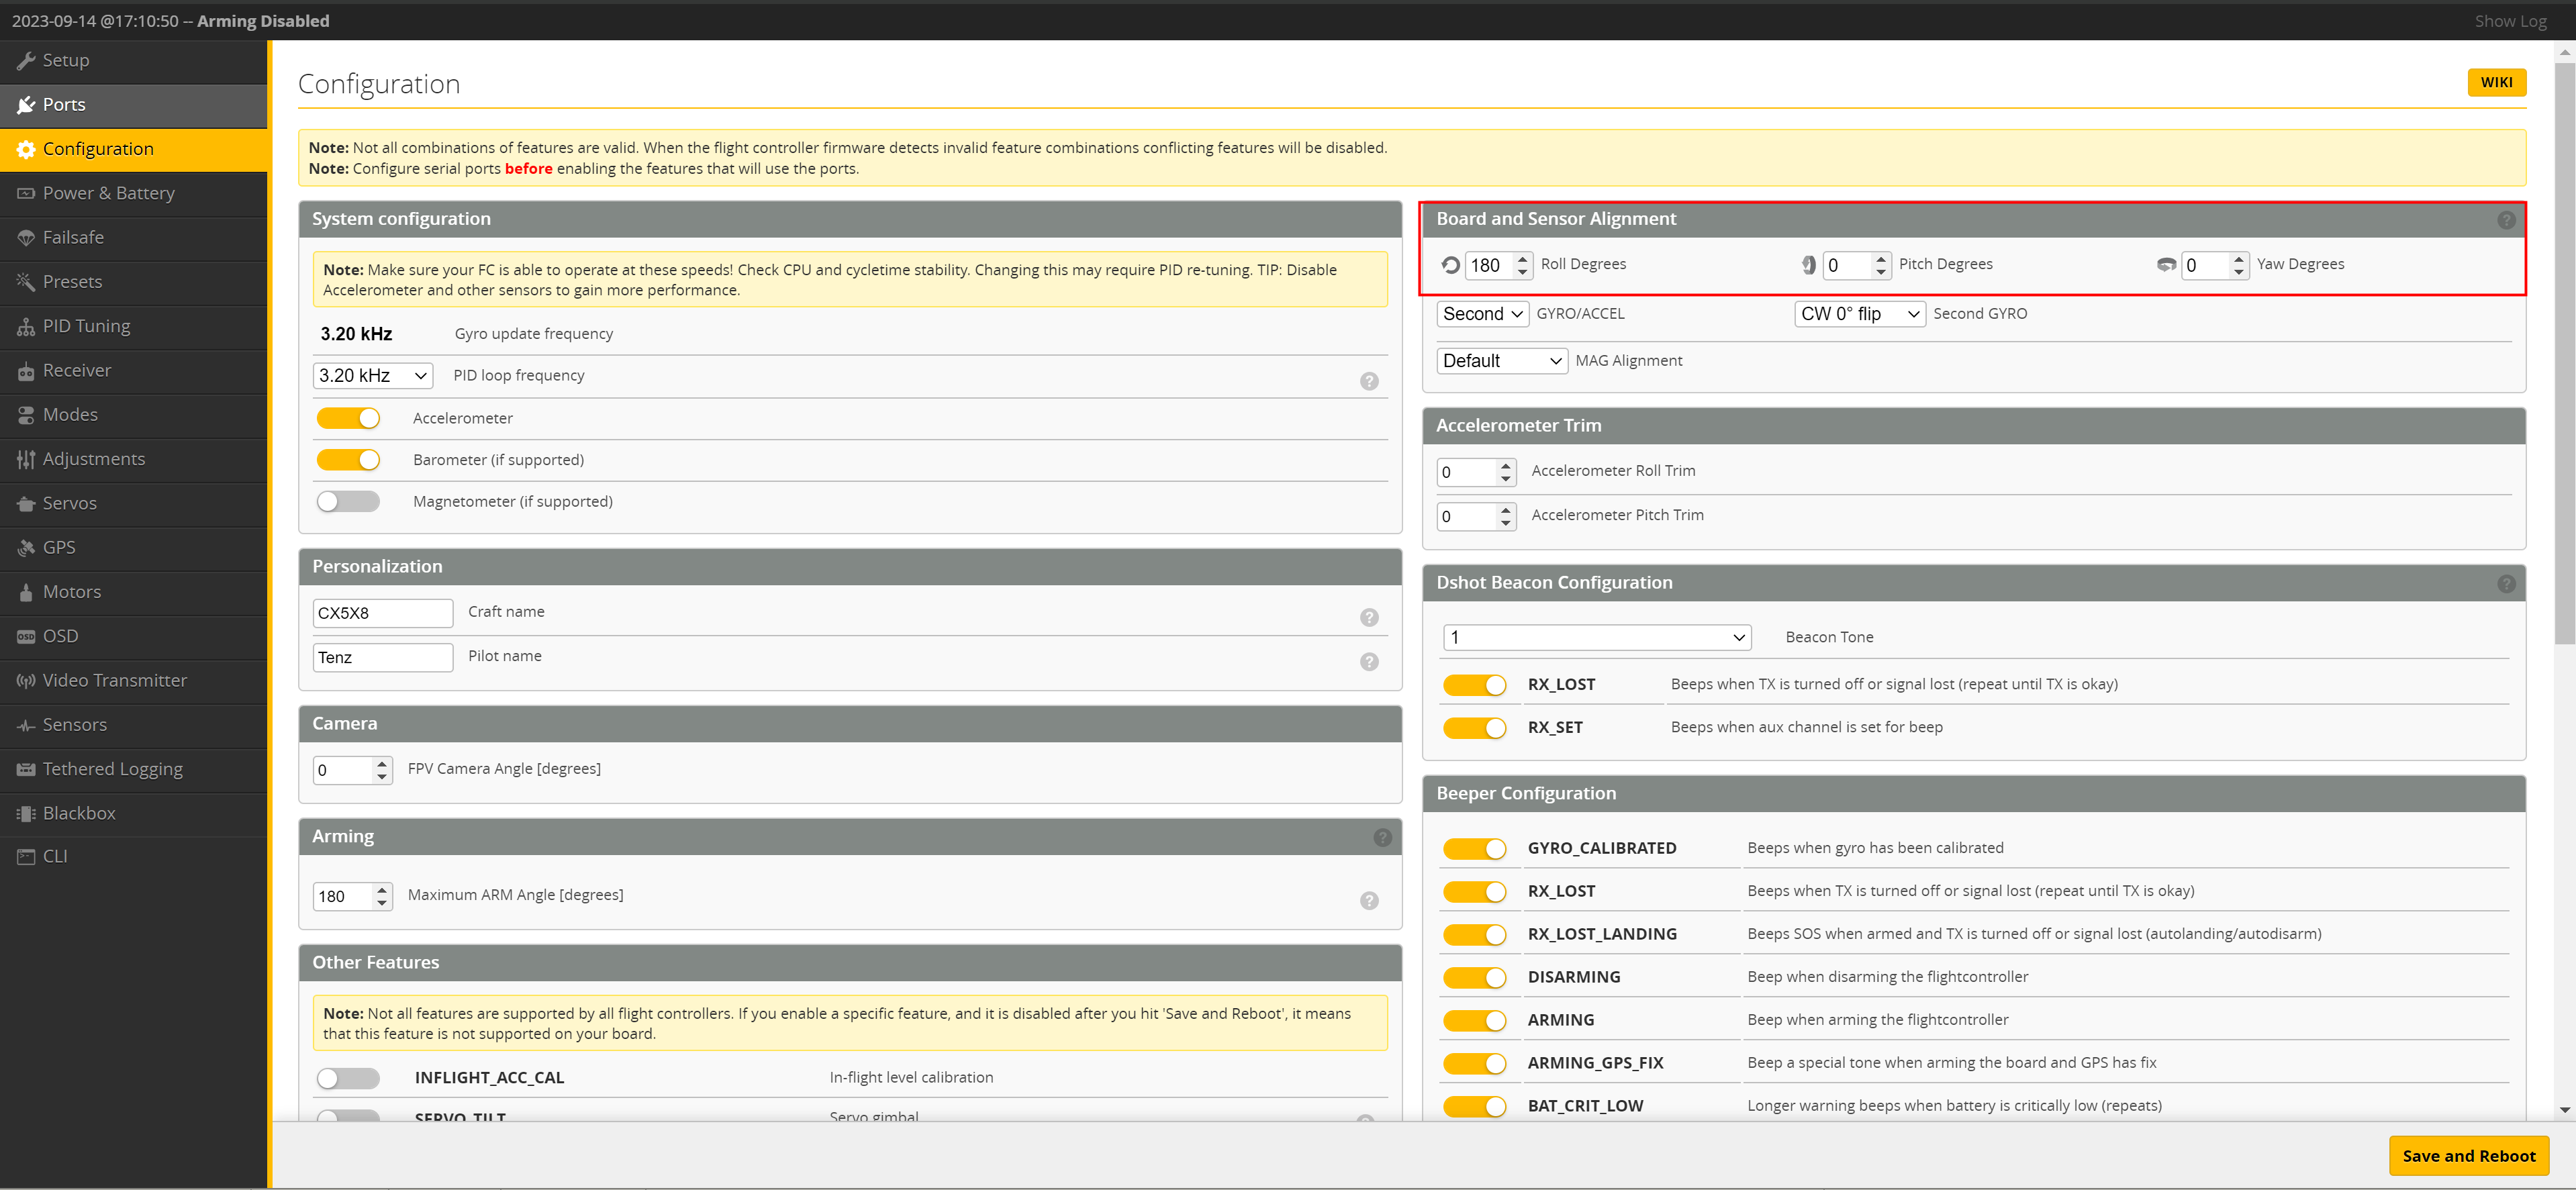Open Beacon Tone dropdown

[x=1597, y=638]
